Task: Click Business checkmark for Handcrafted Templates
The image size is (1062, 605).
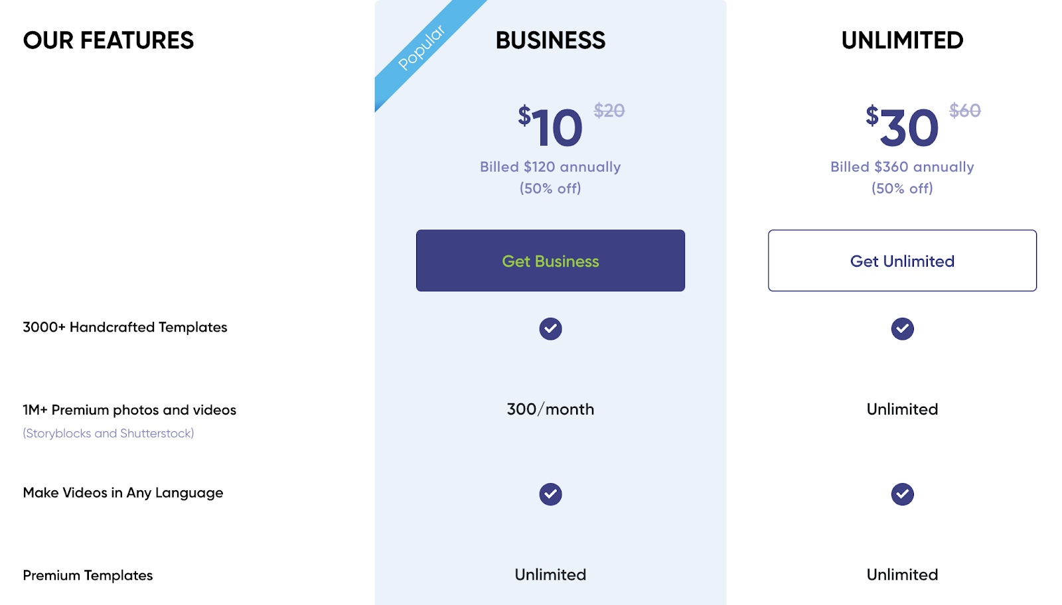Action: tap(550, 328)
